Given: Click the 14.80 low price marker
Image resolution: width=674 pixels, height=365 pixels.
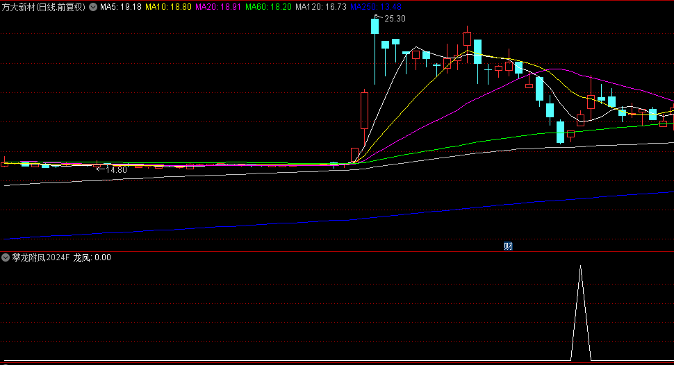Looking at the screenshot, I should pos(115,169).
